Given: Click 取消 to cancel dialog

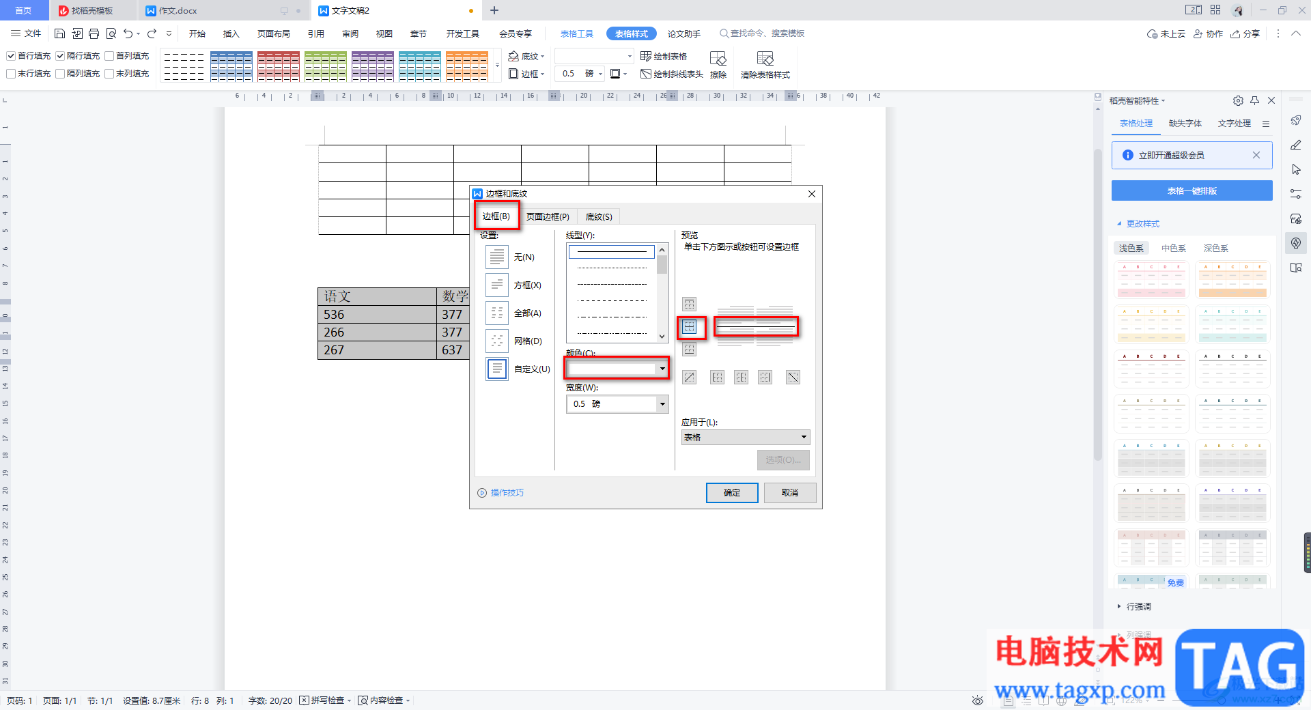Looking at the screenshot, I should [x=790, y=493].
